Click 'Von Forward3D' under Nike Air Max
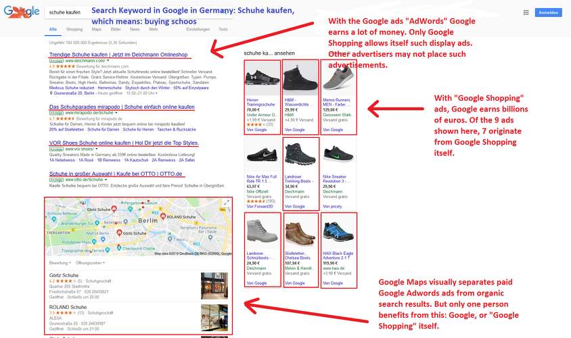This screenshot has height=338, width=571. 260,206
